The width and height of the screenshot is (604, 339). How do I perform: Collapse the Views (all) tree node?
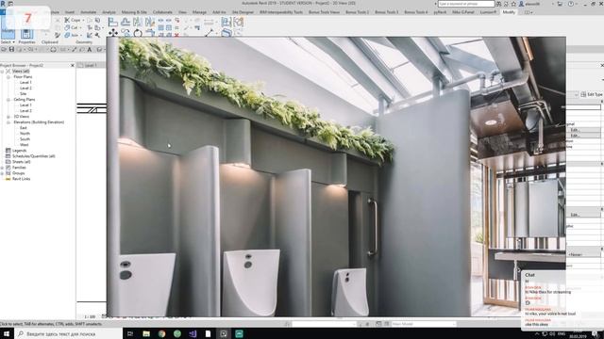coord(2,72)
